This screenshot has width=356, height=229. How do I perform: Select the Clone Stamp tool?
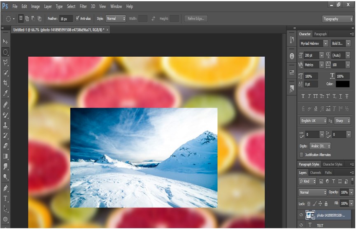click(x=5, y=125)
